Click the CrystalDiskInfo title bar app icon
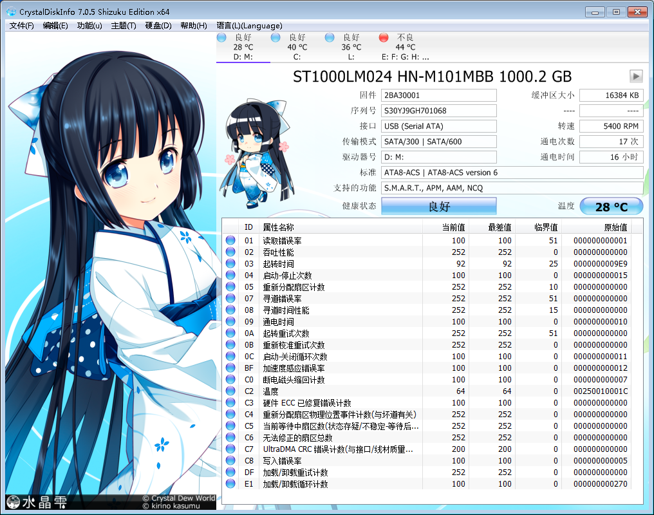The image size is (654, 515). [11, 12]
